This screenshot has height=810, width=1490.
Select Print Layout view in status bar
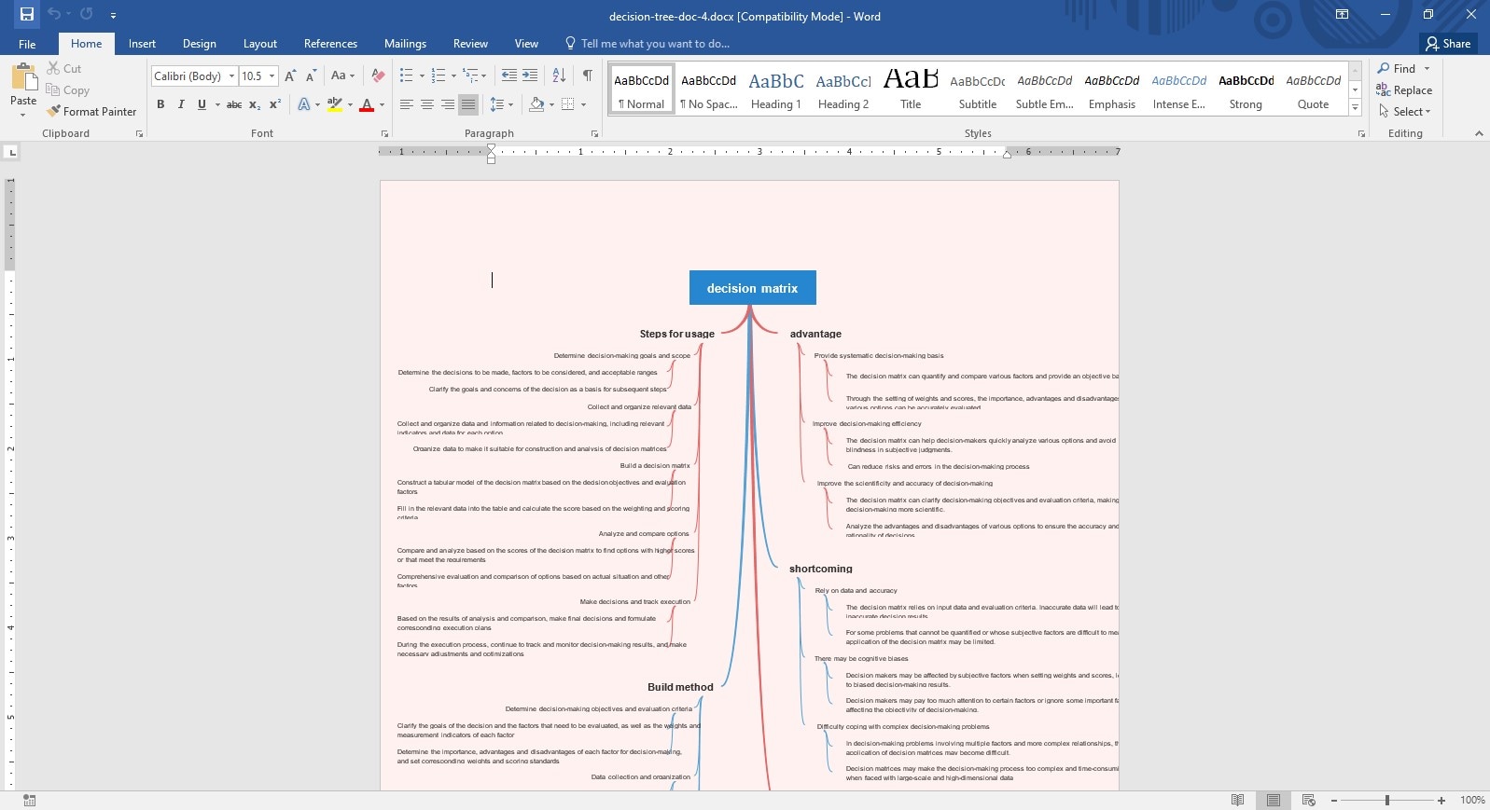click(1273, 800)
